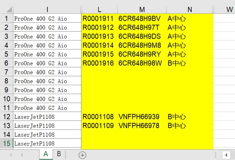This screenshot has width=235, height=160.
Task: Click cell containing R0001914
Action: [99, 45]
